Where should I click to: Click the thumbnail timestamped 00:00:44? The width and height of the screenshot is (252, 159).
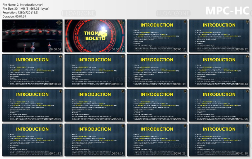click(x=219, y=71)
